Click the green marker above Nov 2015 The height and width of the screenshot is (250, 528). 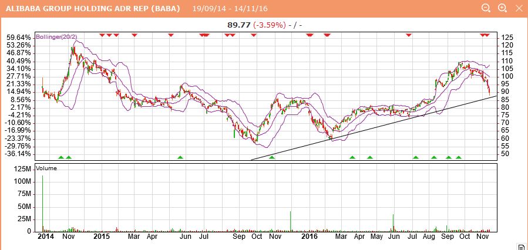pos(272,157)
